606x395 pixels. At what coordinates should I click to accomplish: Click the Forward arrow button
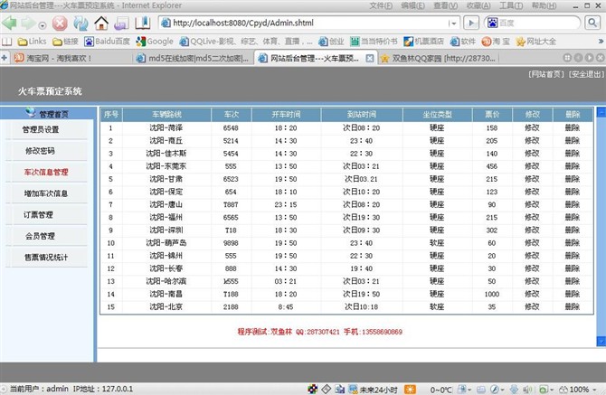pos(28,24)
